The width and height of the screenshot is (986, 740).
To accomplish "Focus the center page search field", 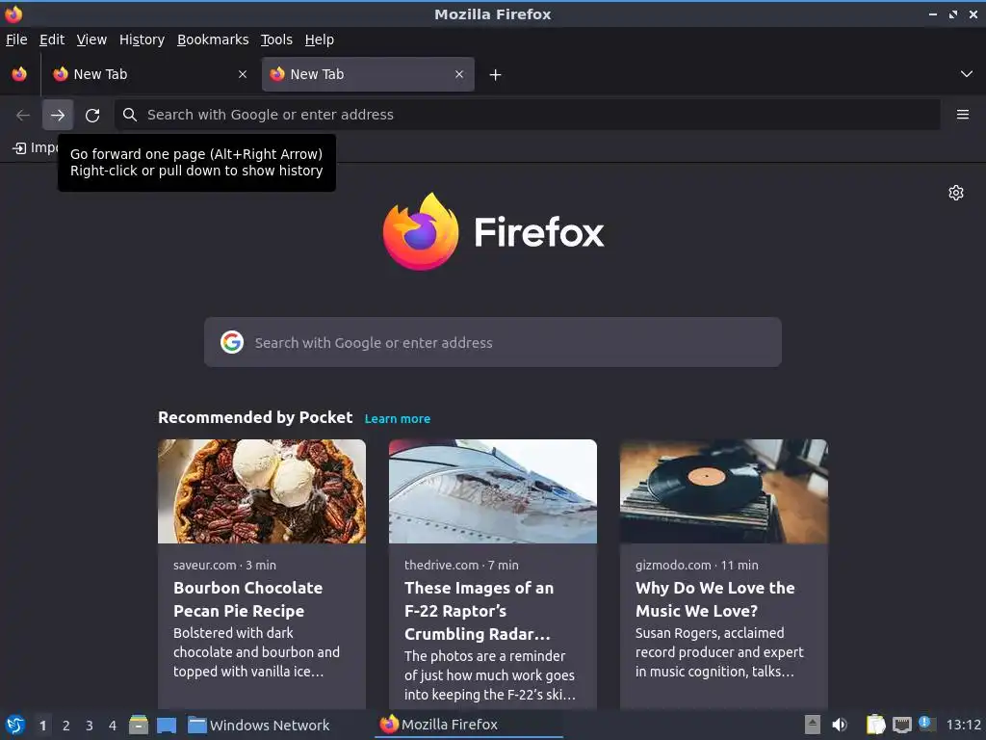I will click(x=492, y=342).
